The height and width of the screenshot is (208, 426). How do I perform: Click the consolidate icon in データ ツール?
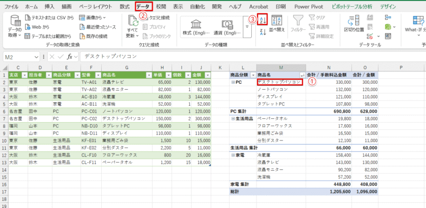coord(388,18)
